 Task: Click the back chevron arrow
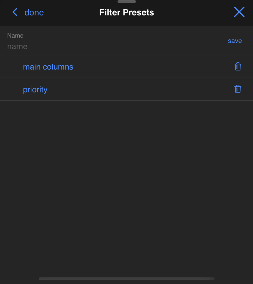[15, 12]
